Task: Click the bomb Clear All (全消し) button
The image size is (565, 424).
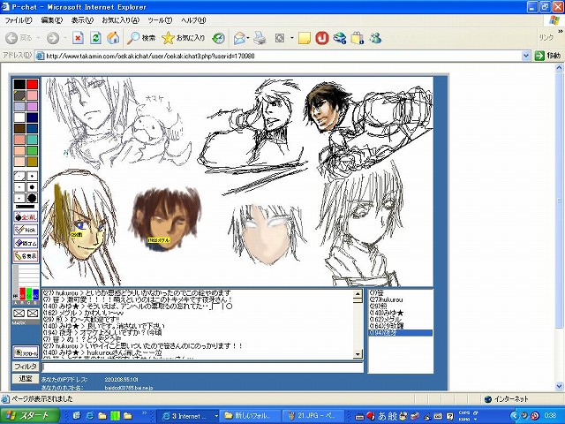Action: [26, 217]
